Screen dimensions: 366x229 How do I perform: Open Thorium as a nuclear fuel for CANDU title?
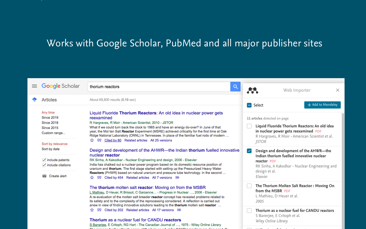135,220
